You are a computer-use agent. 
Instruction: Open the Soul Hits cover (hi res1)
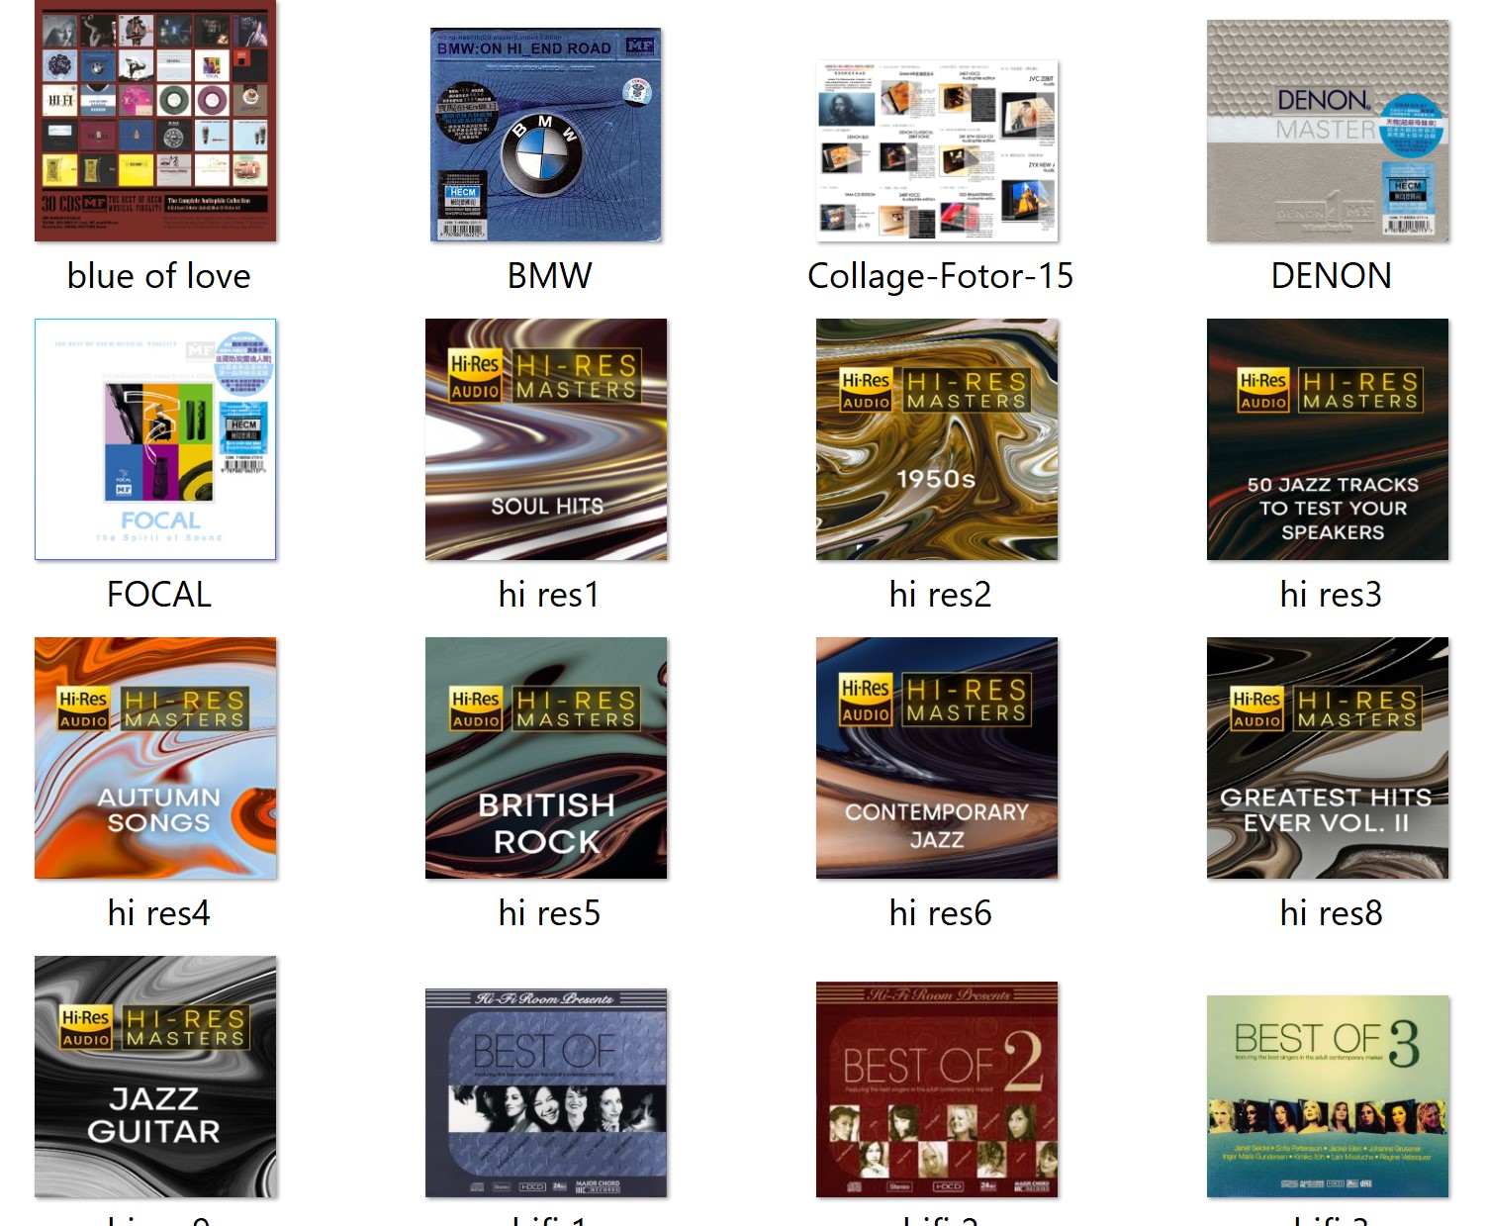click(546, 439)
